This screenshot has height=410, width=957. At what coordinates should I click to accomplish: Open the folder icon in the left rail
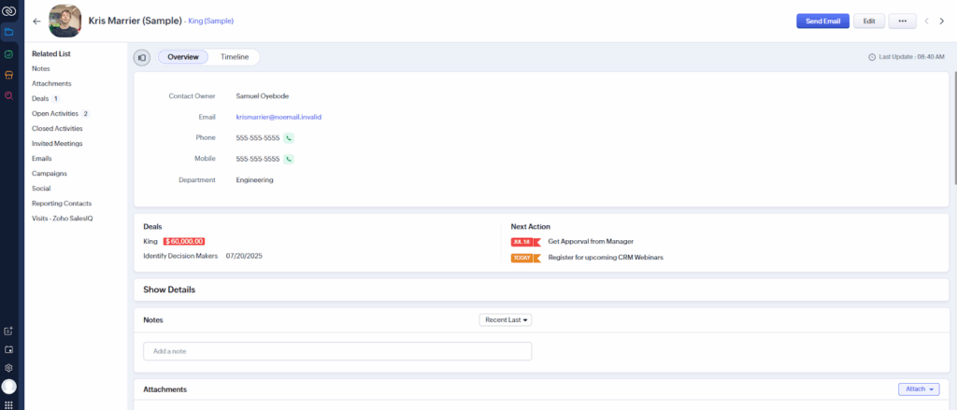(8, 32)
